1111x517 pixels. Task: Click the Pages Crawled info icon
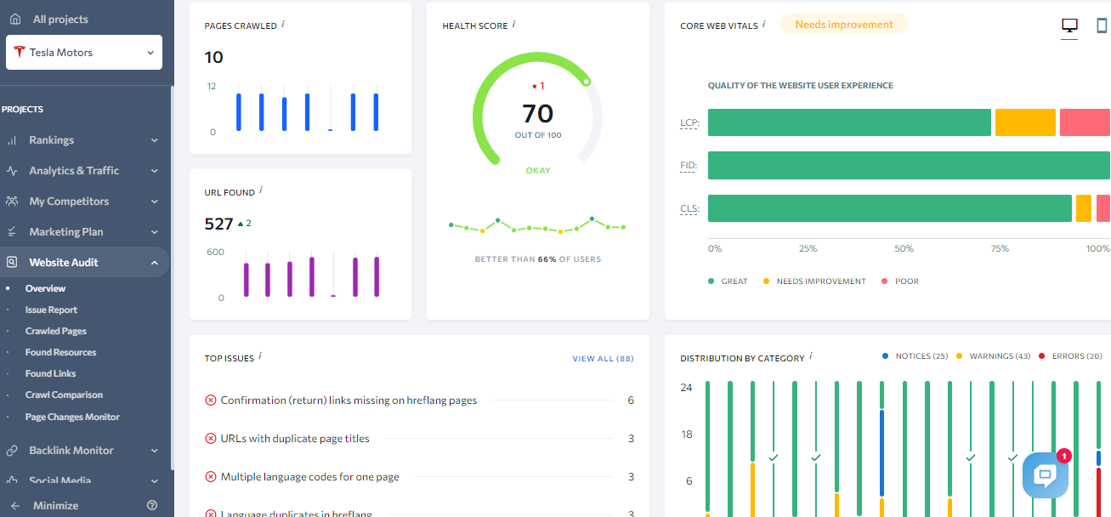tap(283, 24)
